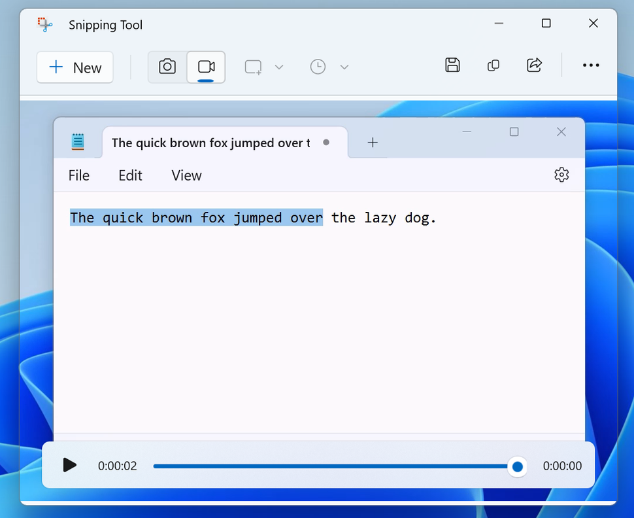Open Notepad settings via gear icon
Viewport: 634px width, 518px height.
tap(561, 175)
